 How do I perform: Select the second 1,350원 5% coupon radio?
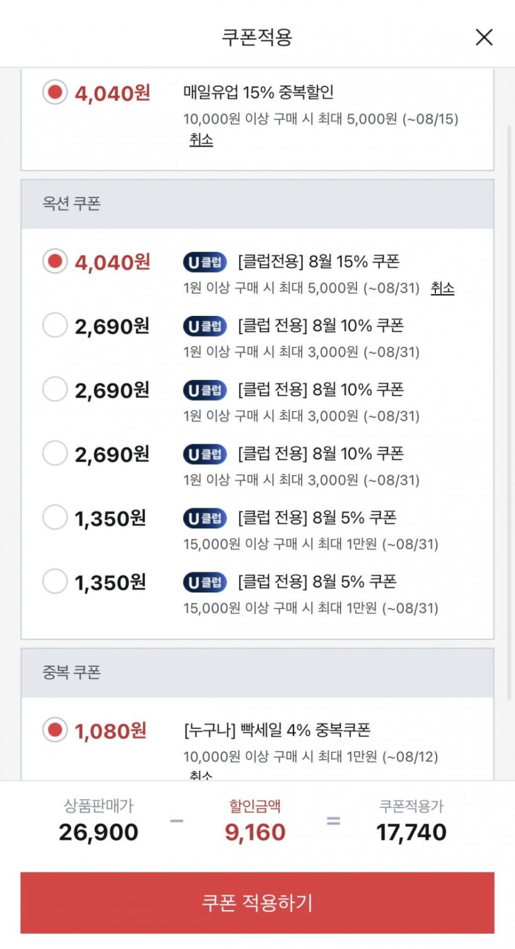(x=55, y=581)
